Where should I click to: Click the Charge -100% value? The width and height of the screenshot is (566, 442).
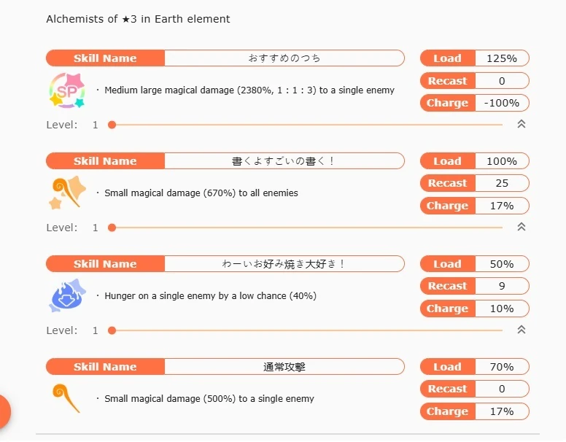502,103
